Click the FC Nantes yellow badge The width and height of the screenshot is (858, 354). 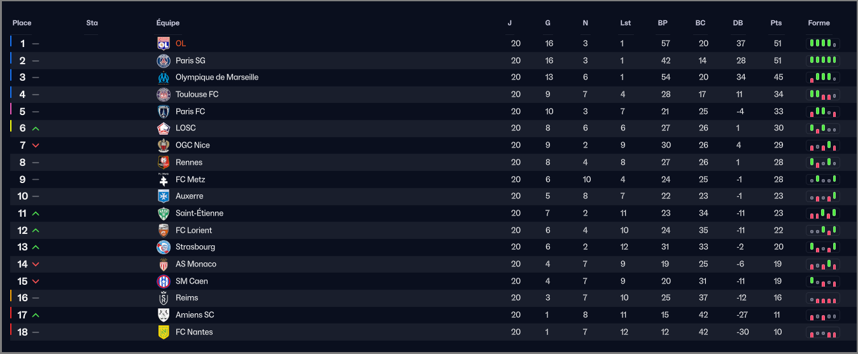[x=164, y=332]
